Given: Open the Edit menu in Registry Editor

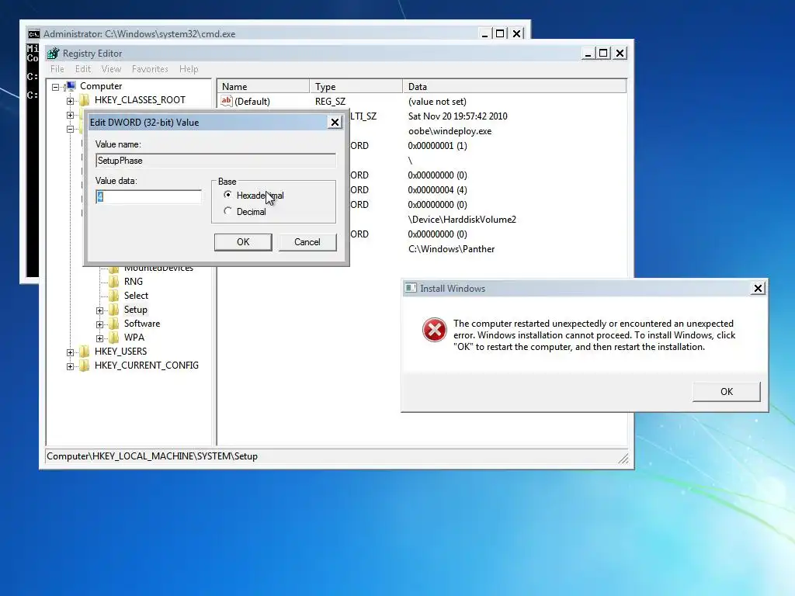Looking at the screenshot, I should tap(82, 69).
